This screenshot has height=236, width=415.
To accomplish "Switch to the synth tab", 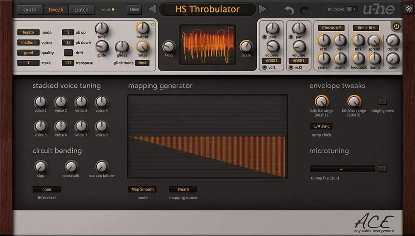I will (x=29, y=10).
